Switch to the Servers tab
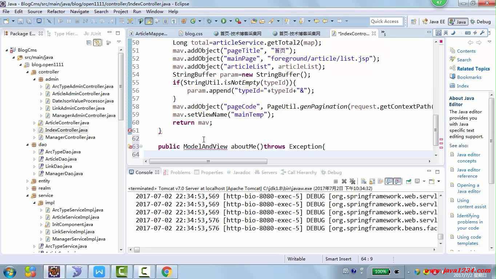Viewport: 496px width, 279px height. 266,172
